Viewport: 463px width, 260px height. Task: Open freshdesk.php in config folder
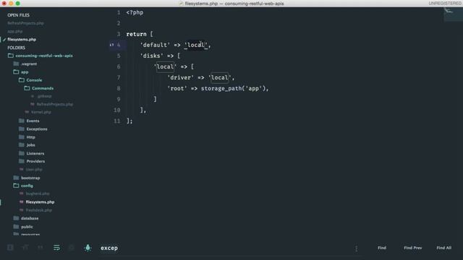tap(38, 210)
